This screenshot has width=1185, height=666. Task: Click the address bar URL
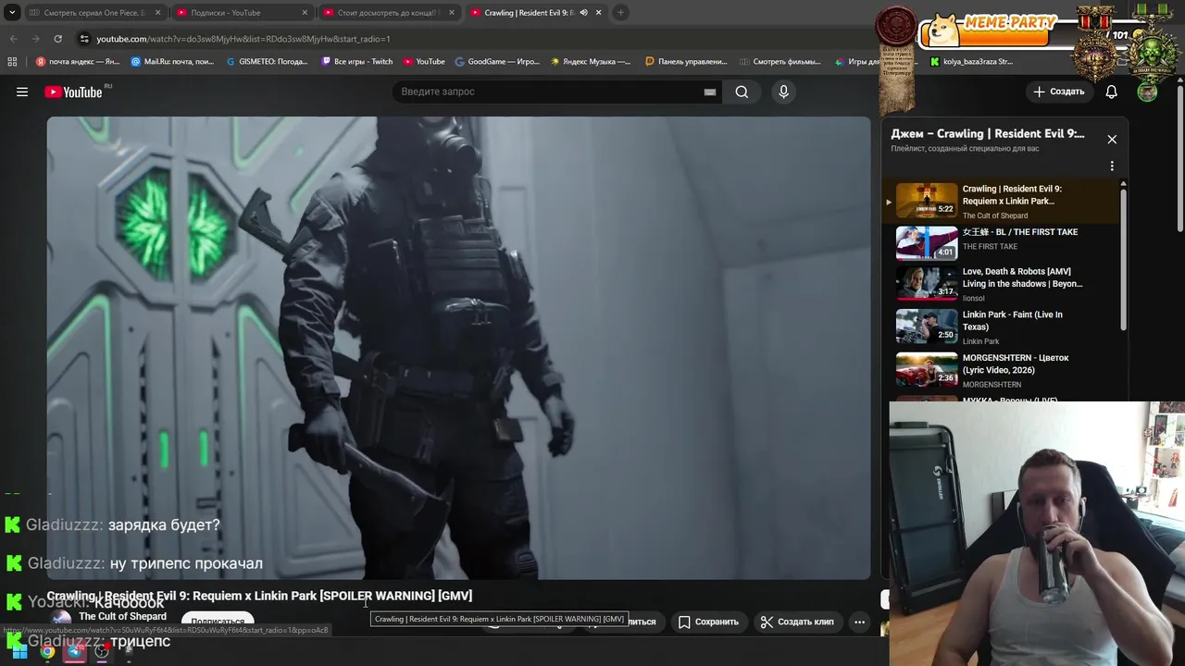click(243, 39)
